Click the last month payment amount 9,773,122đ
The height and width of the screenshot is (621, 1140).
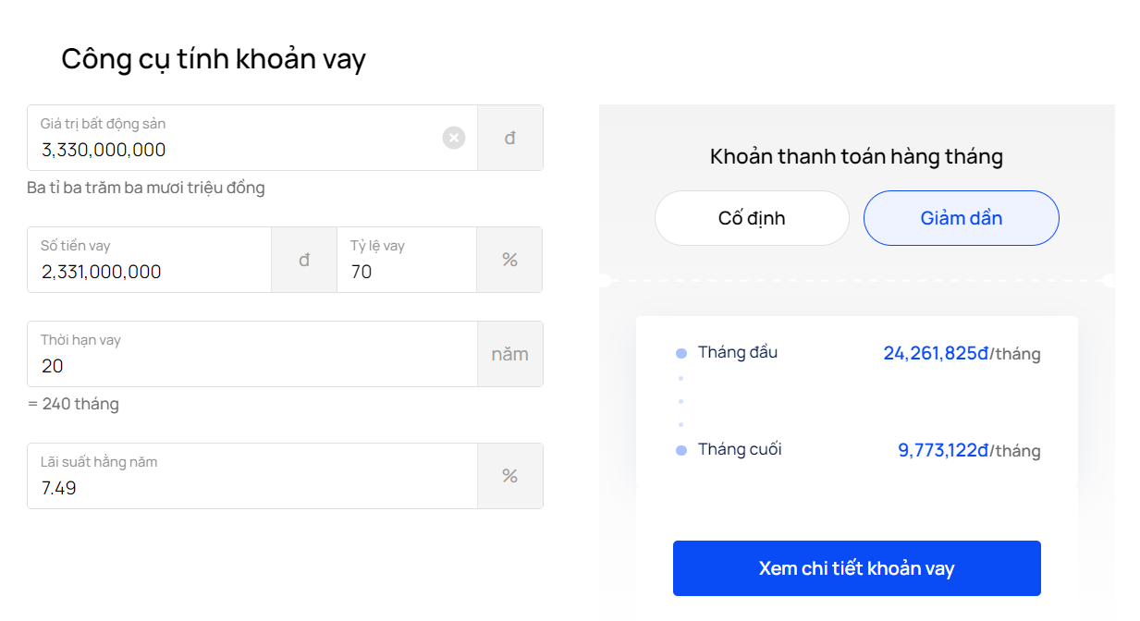click(x=943, y=450)
